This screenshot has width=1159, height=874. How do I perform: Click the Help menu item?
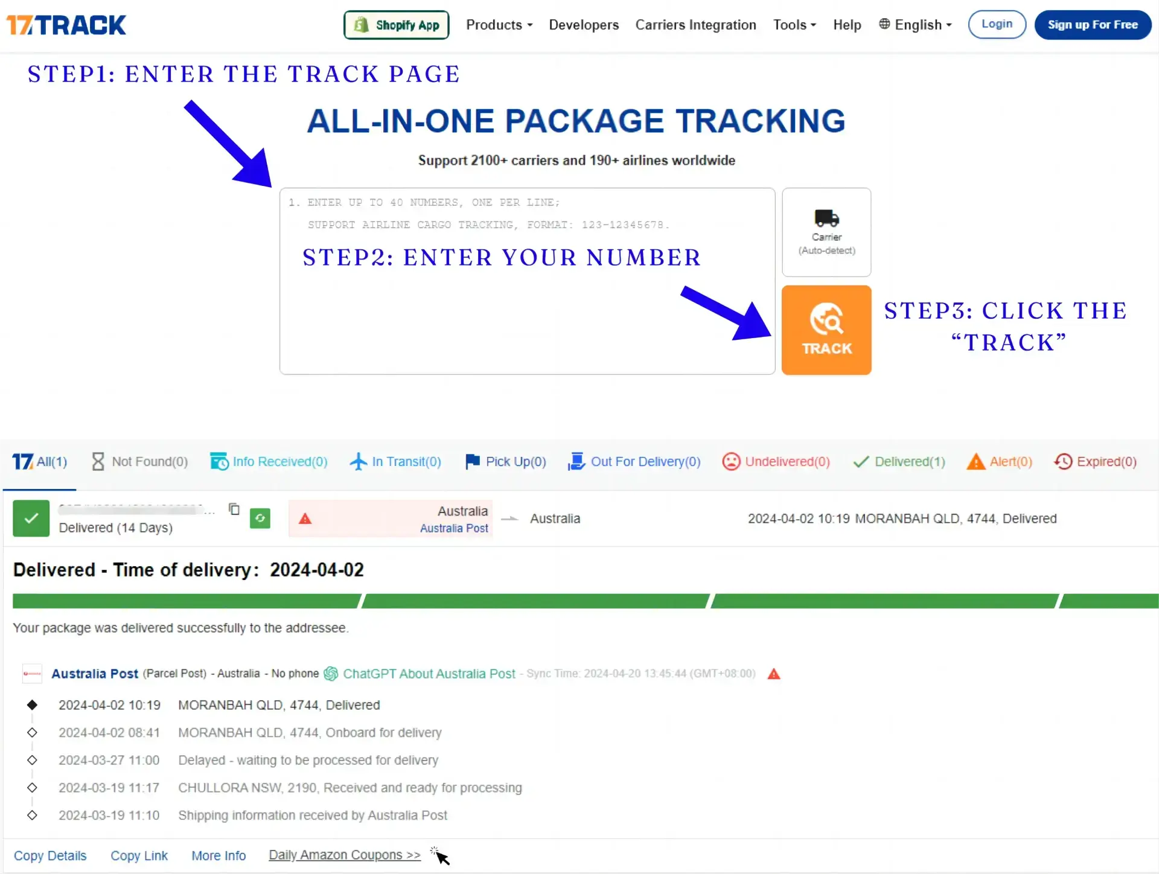pyautogui.click(x=847, y=25)
